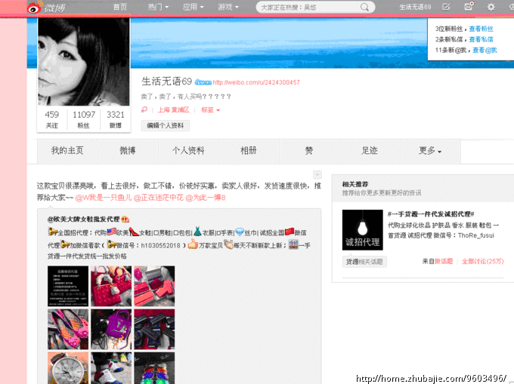
Task: Open the rainbow spiked shoes thumbnail
Action: [x=154, y=368]
